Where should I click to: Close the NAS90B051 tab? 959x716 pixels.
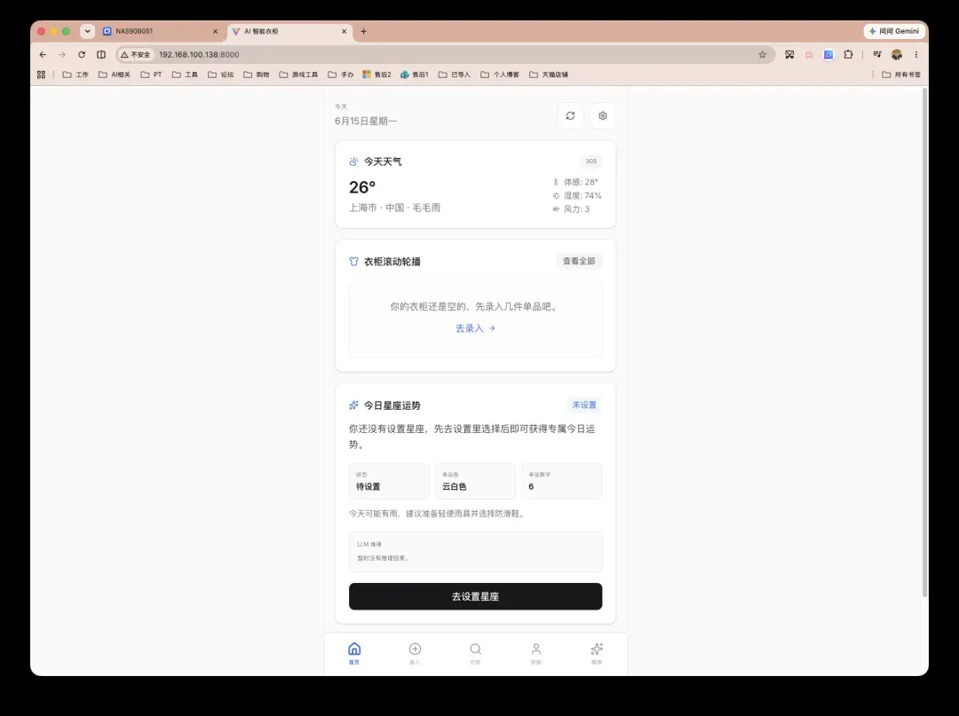pos(215,31)
